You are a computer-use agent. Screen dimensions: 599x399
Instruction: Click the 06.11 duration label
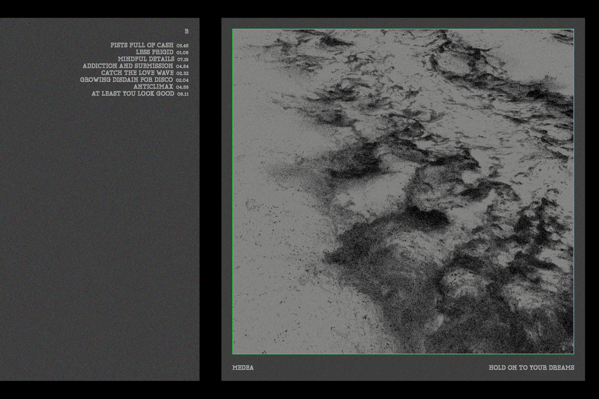click(183, 94)
